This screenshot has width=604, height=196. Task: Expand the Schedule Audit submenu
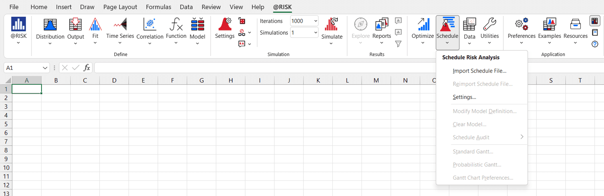click(x=522, y=137)
